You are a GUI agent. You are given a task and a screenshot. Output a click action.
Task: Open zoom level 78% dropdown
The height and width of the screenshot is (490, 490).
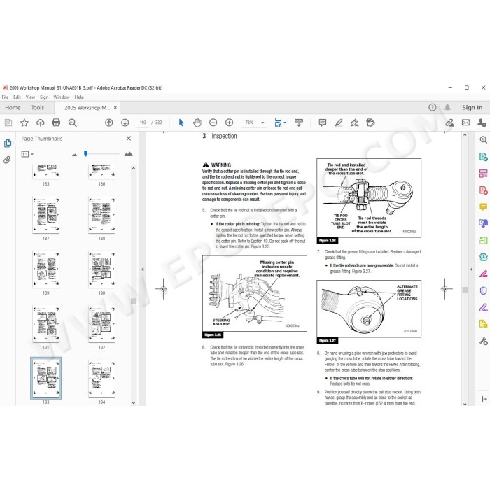(x=262, y=122)
